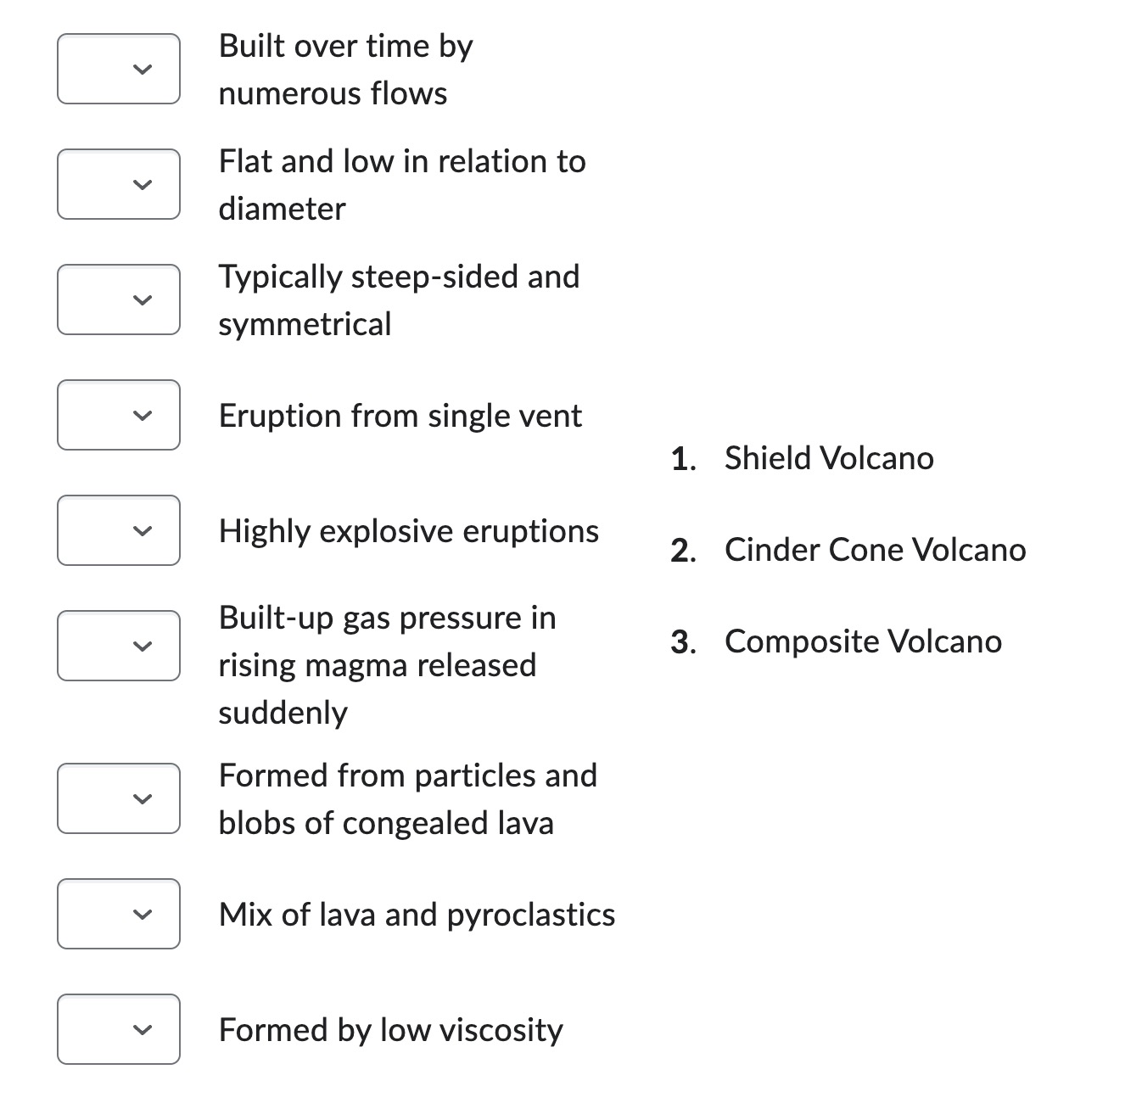Open the dropdown for "Mix of lava and pyroclastics"
Screen dimensions: 1142x1103
[118, 914]
